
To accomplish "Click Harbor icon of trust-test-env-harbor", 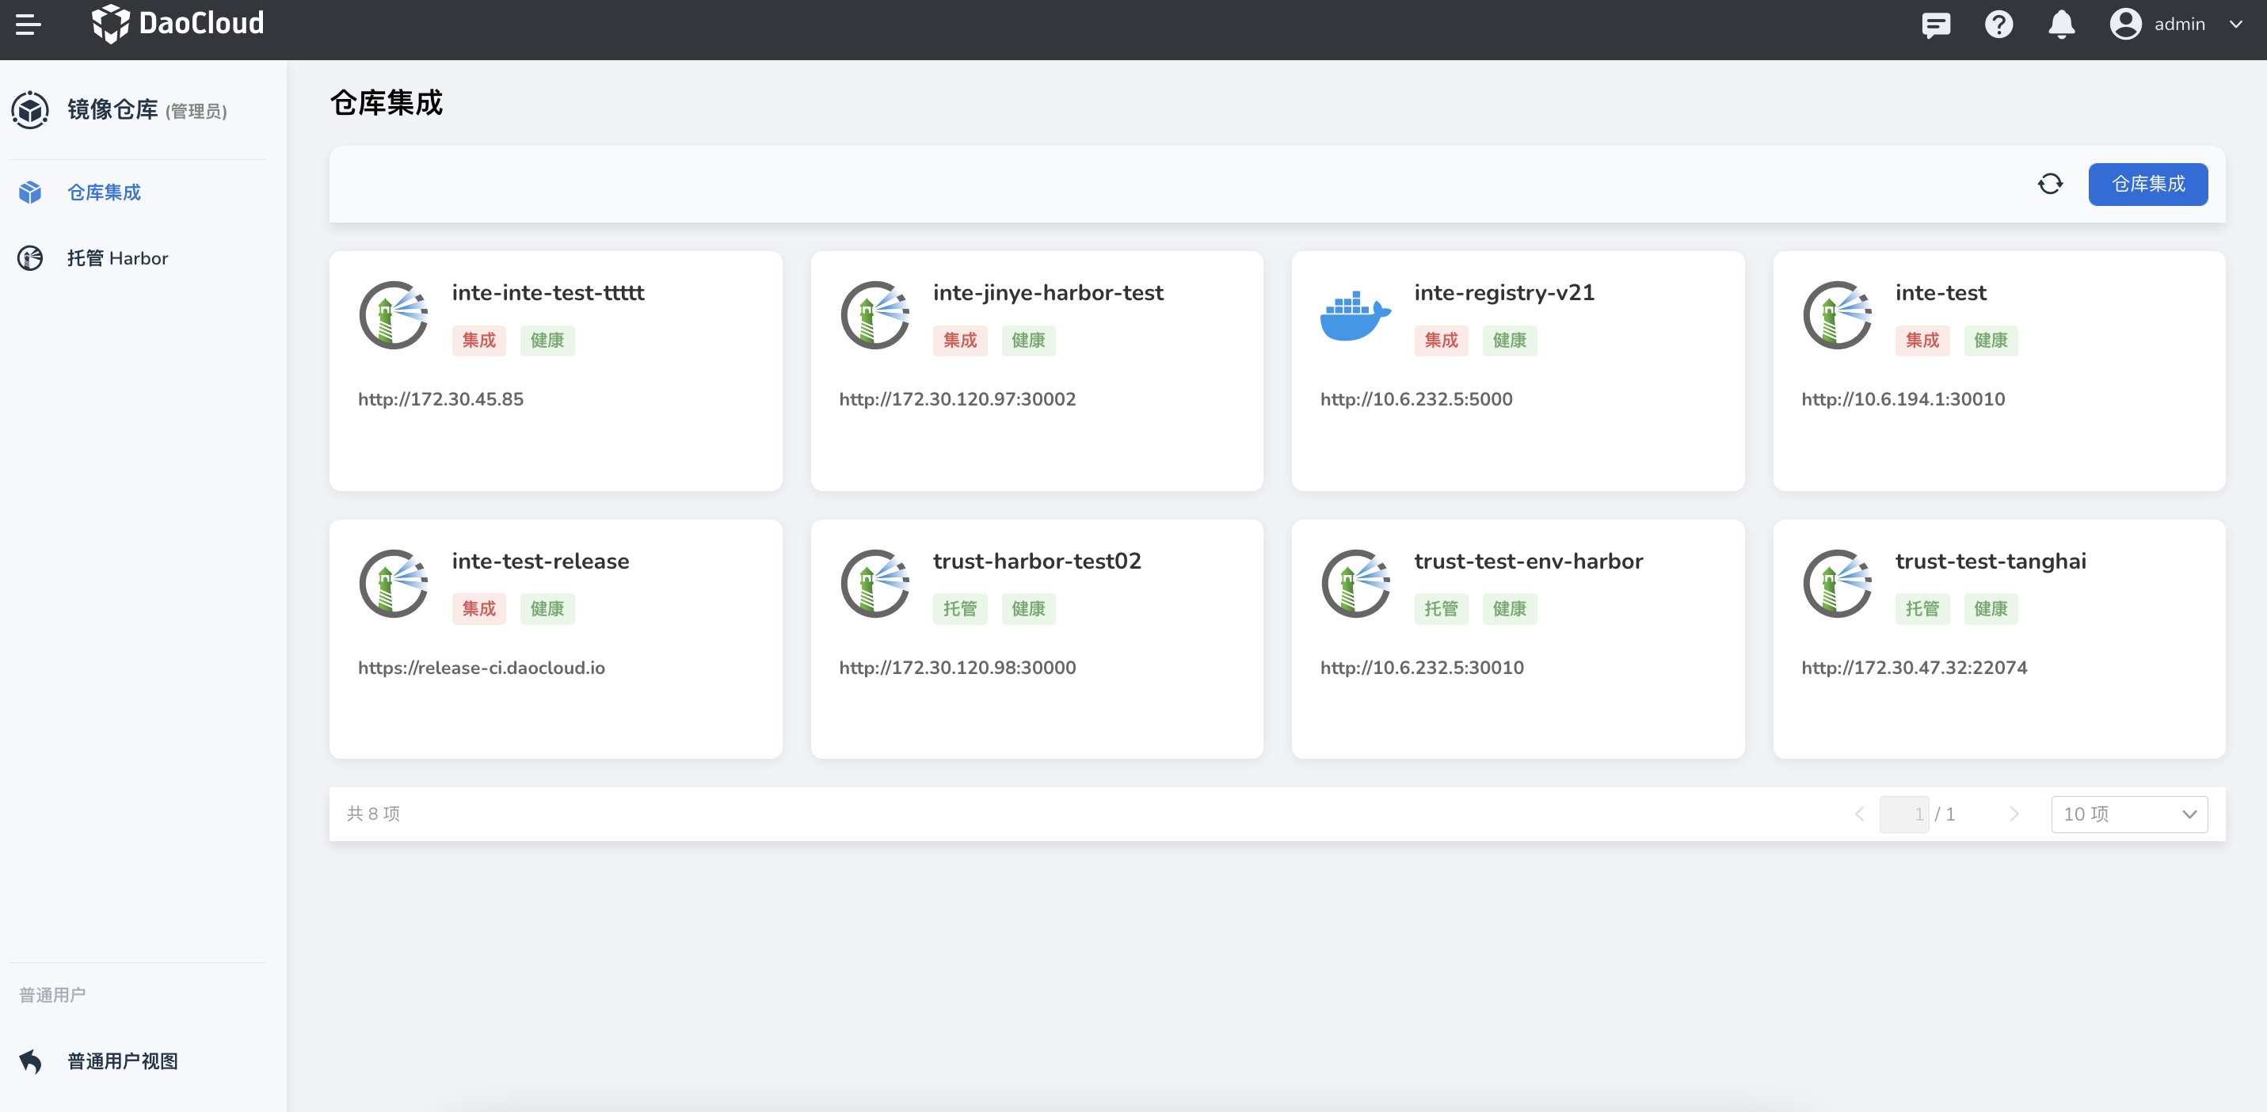I will tap(1356, 583).
